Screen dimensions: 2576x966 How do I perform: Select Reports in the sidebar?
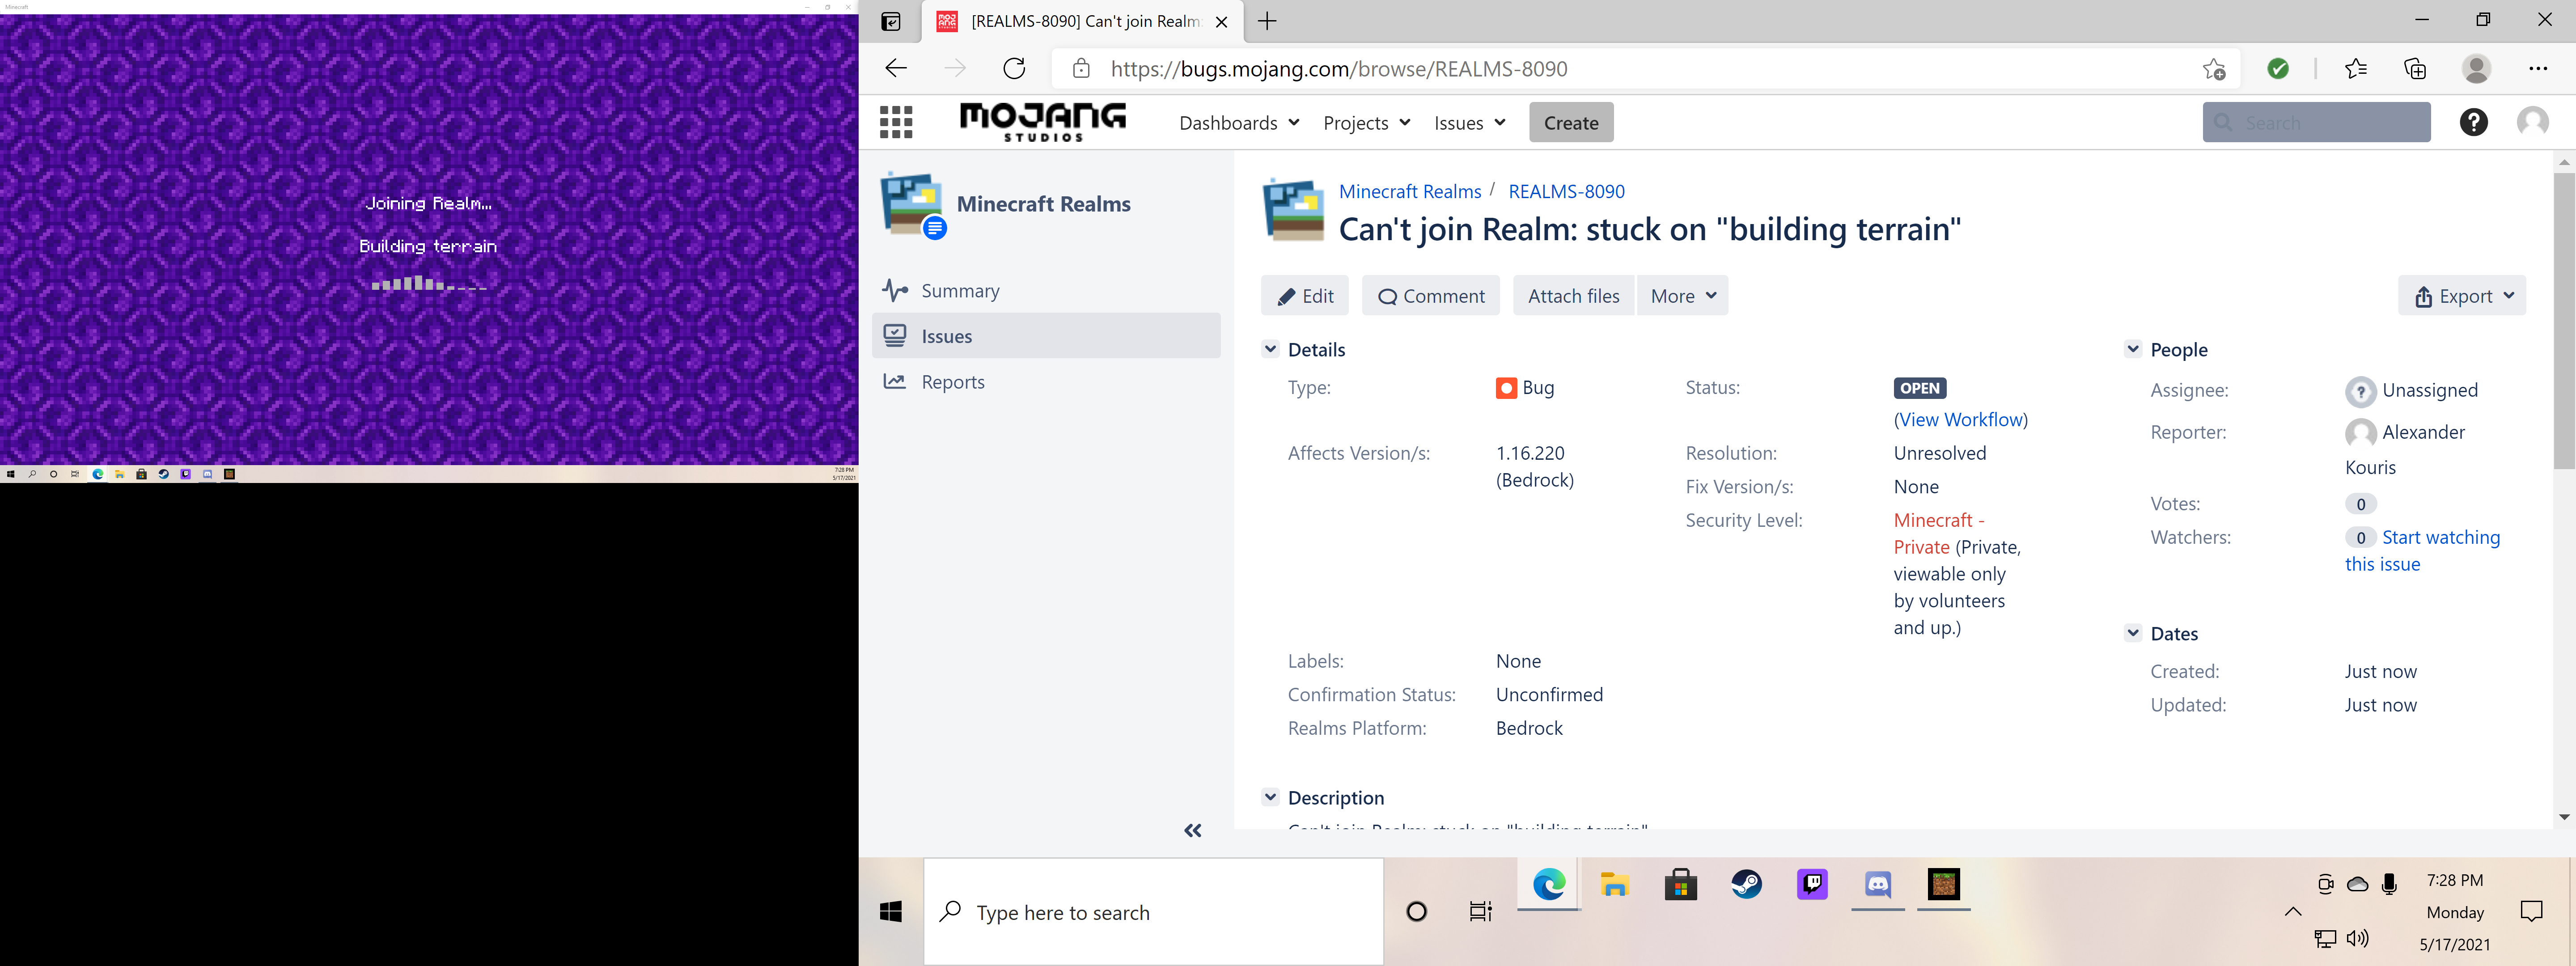[x=952, y=382]
